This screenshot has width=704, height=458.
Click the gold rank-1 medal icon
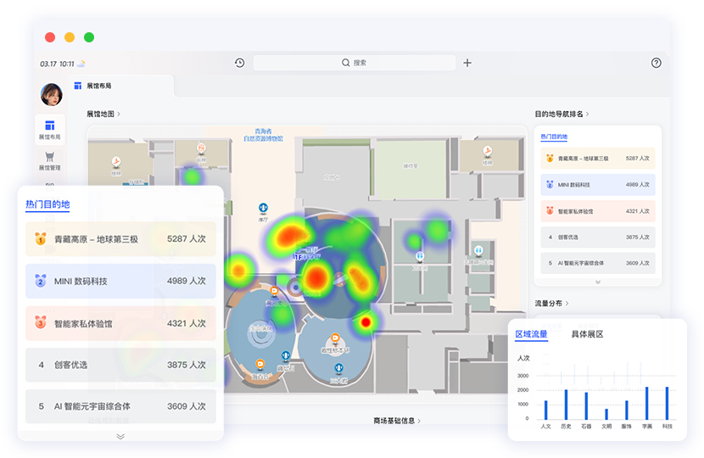pyautogui.click(x=40, y=239)
